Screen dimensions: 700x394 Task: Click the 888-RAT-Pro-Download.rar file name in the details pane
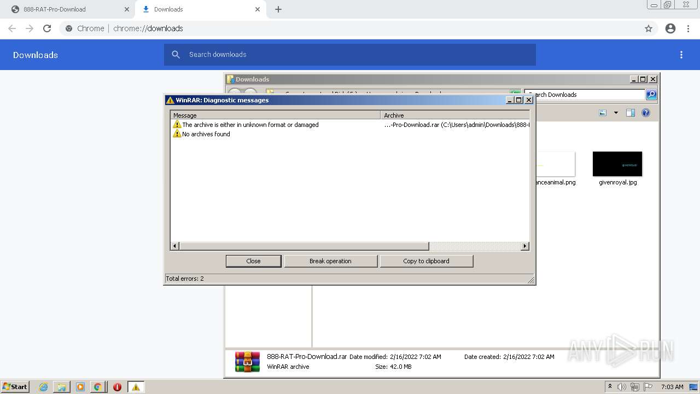click(x=307, y=356)
